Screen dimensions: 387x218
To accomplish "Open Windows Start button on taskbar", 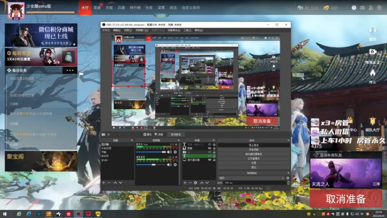I will 5,214.
